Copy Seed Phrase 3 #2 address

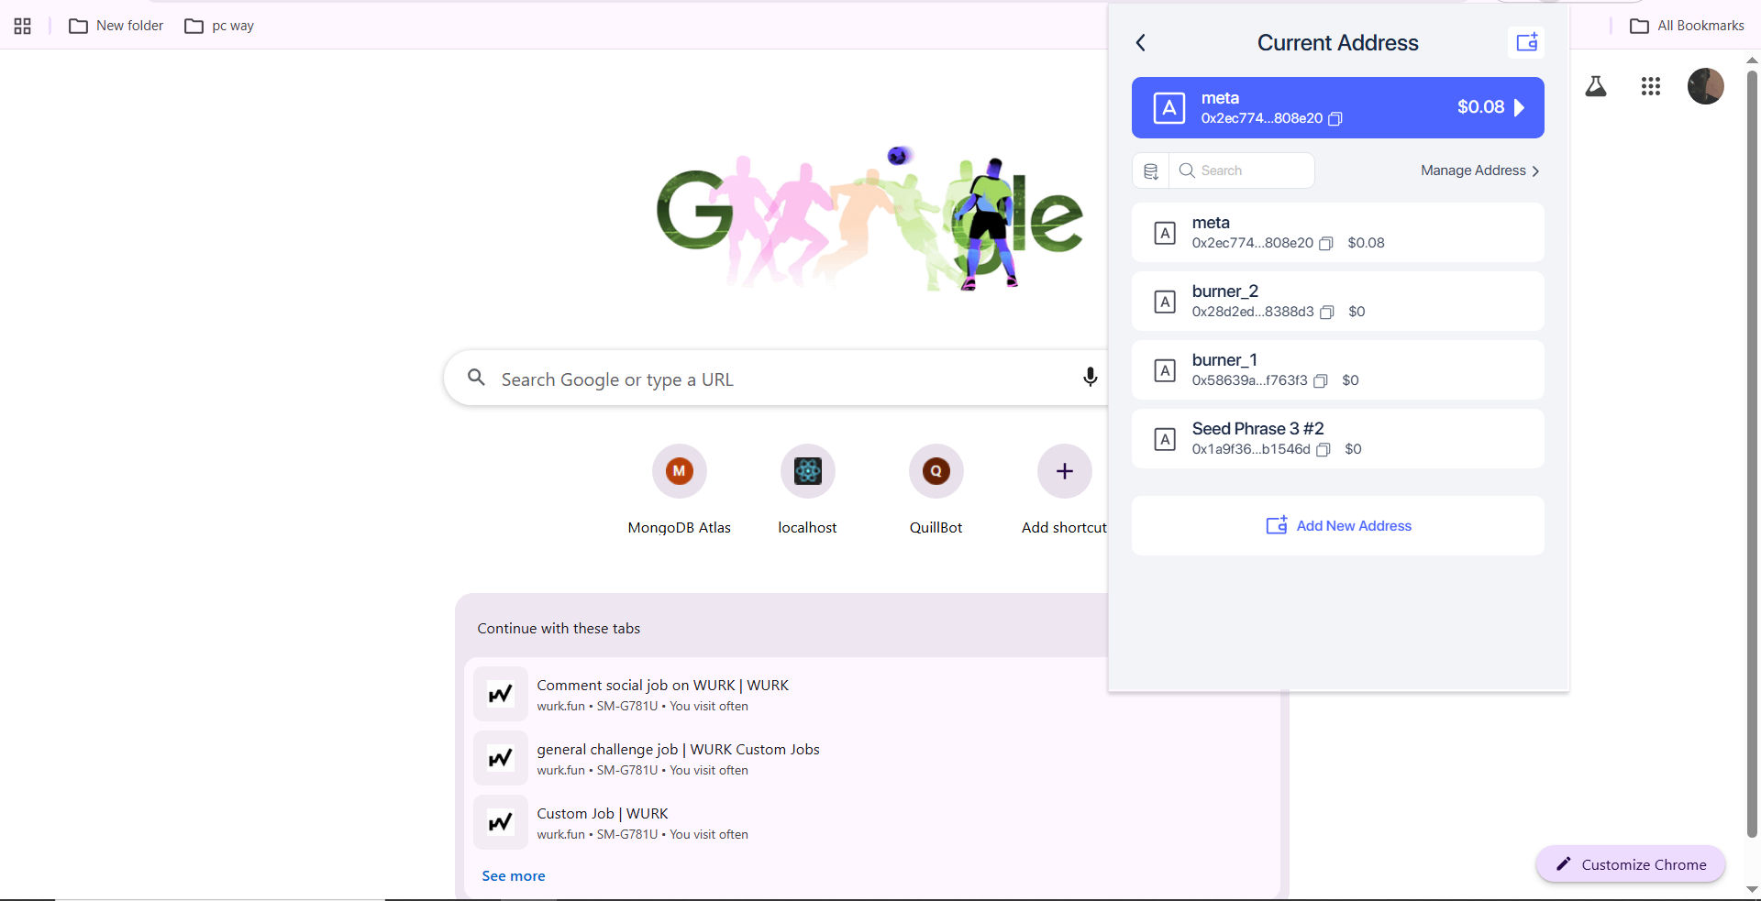(1324, 450)
